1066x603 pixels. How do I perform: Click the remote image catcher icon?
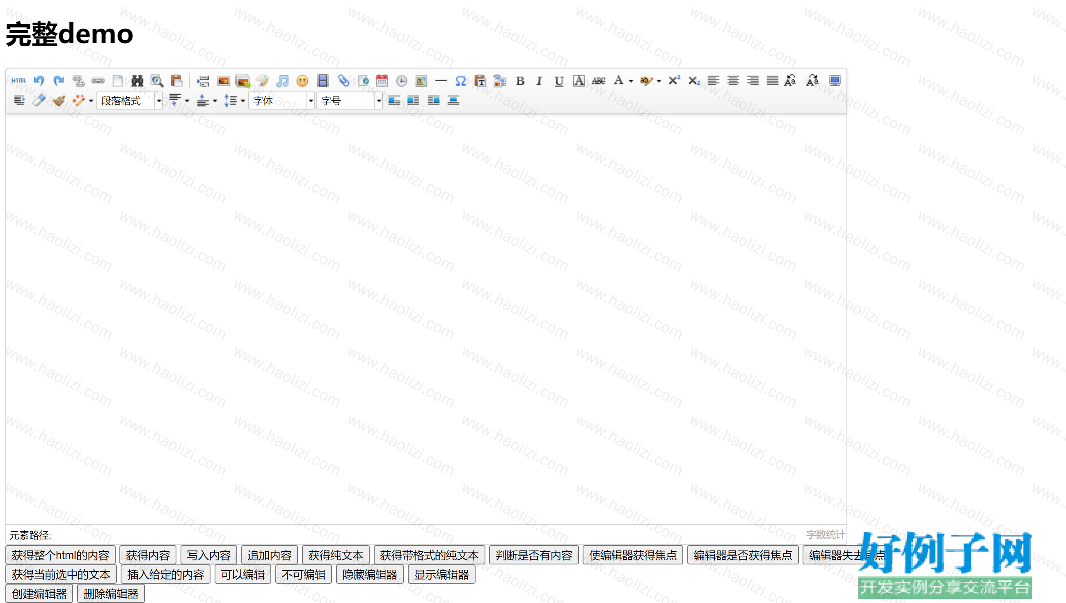pos(500,80)
